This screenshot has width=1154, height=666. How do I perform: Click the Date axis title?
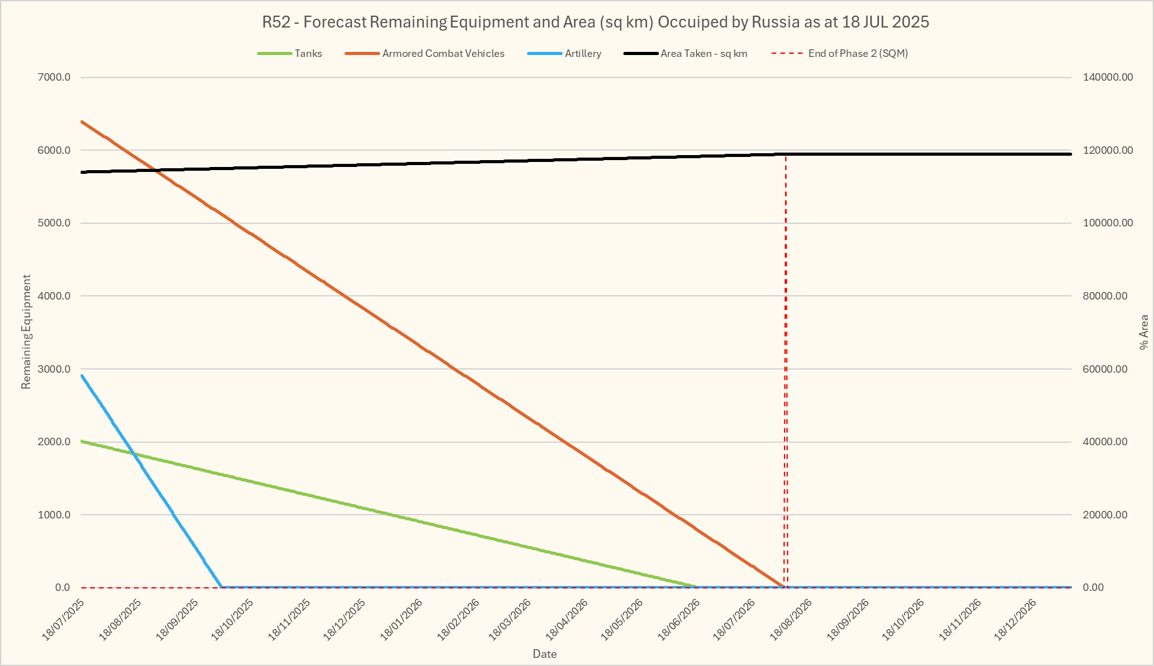544,654
